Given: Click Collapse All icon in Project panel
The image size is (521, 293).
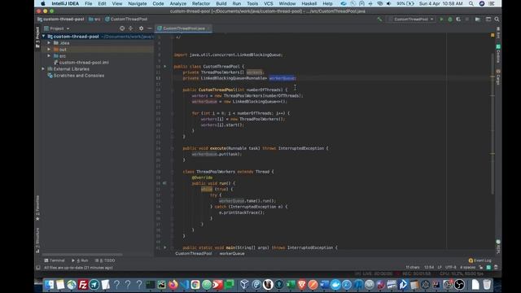Looking at the screenshot, I should pyautogui.click(x=130, y=28).
